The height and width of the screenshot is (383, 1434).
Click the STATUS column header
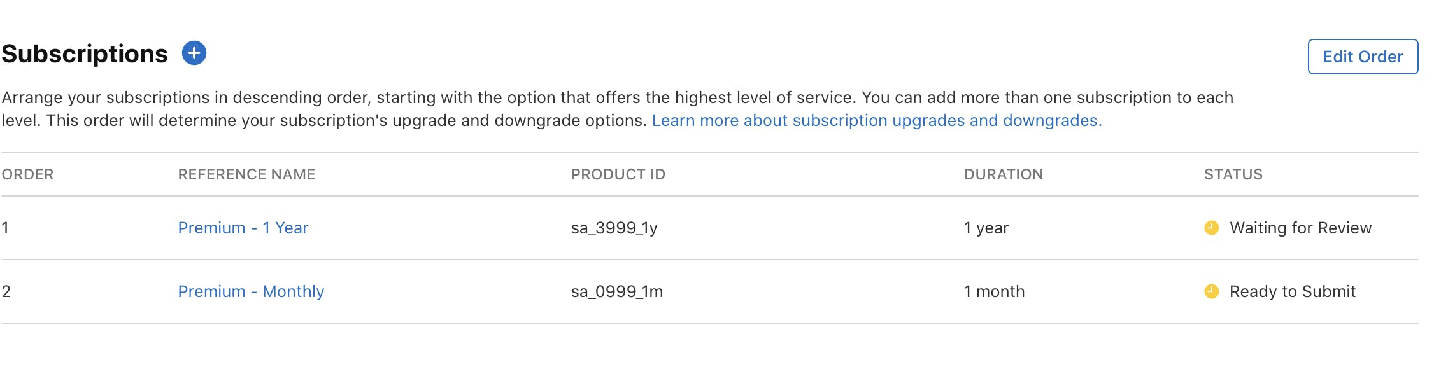pos(1233,174)
